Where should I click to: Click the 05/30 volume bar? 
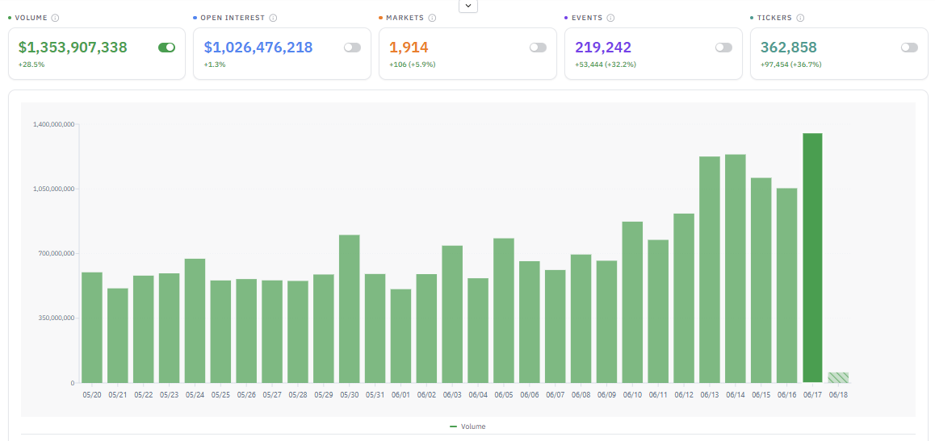[350, 309]
